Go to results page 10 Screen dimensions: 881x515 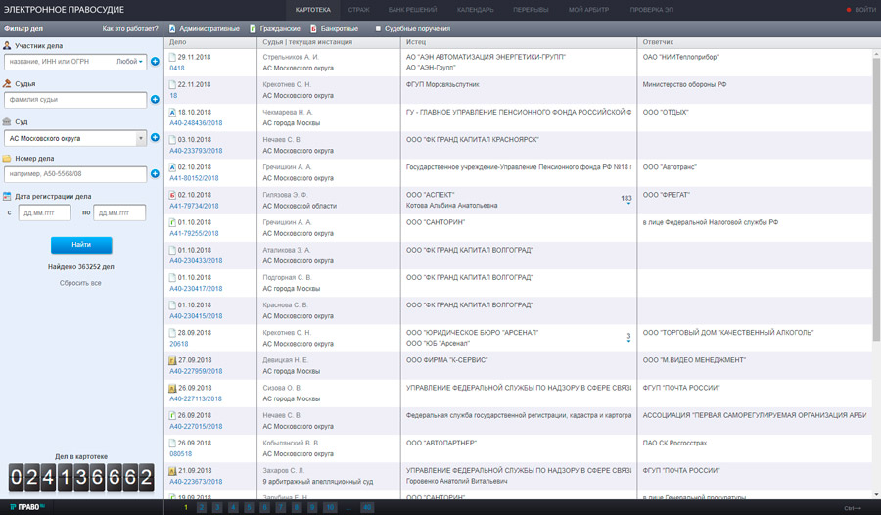pos(330,508)
